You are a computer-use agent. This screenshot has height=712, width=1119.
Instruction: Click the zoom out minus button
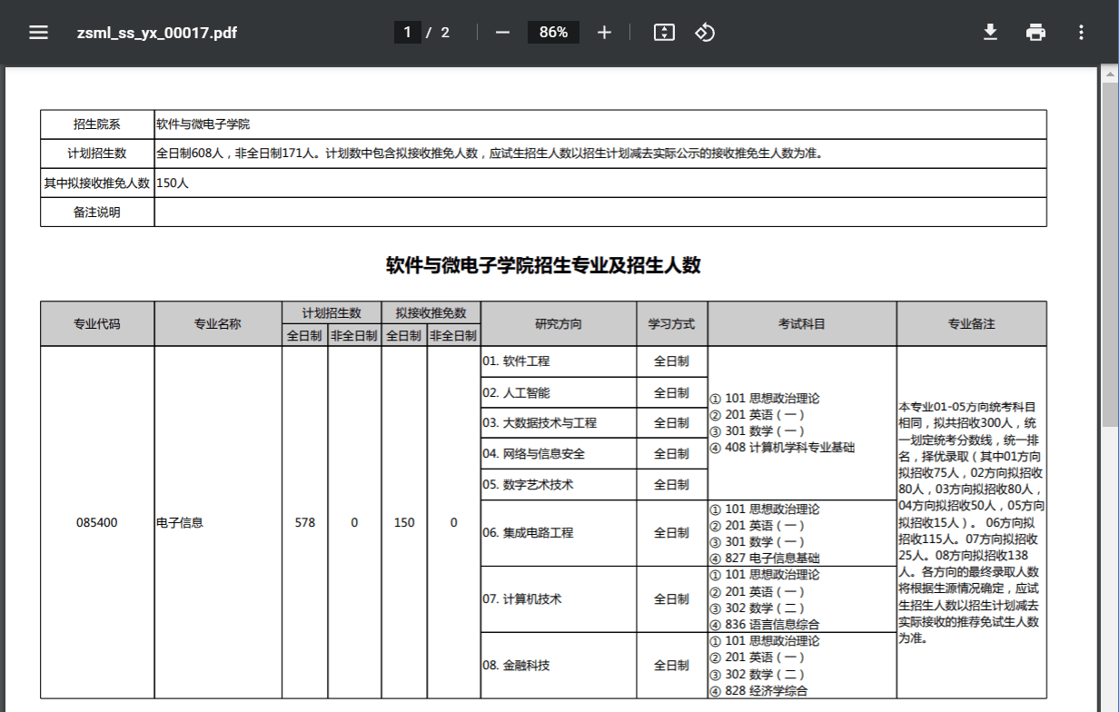tap(502, 33)
